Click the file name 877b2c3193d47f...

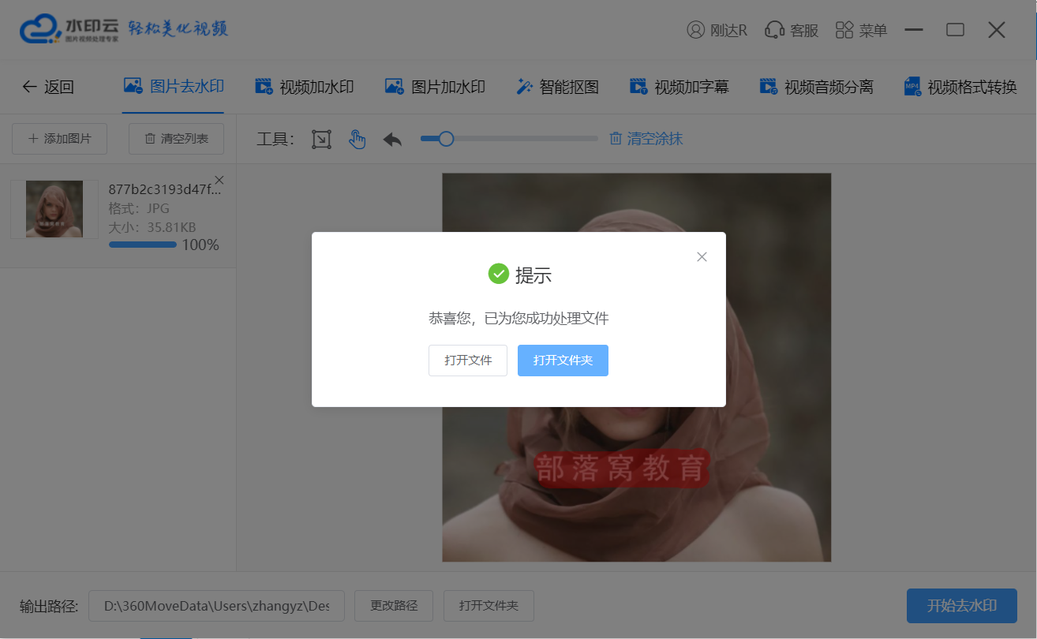[x=165, y=189]
